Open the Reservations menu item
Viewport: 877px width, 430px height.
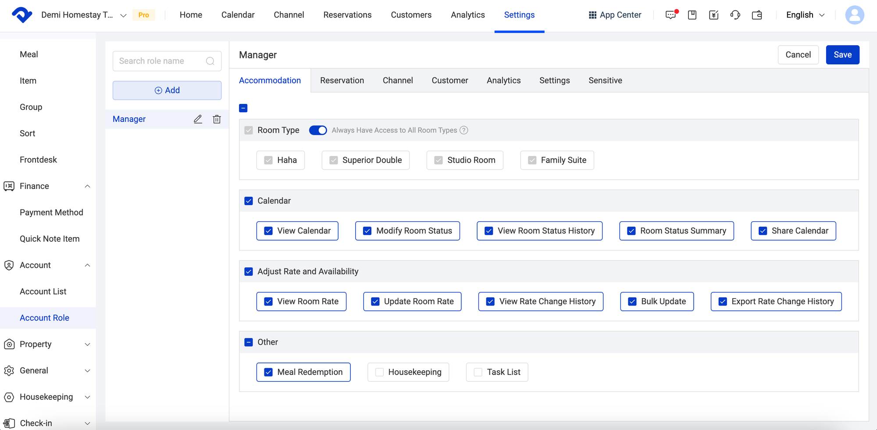(347, 14)
